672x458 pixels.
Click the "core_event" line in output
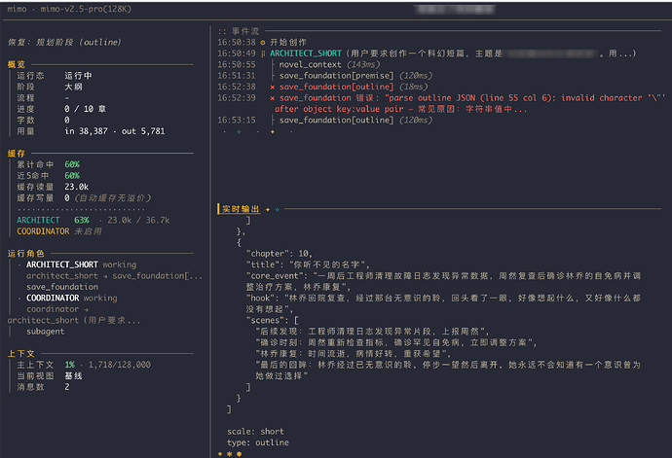[x=443, y=282]
